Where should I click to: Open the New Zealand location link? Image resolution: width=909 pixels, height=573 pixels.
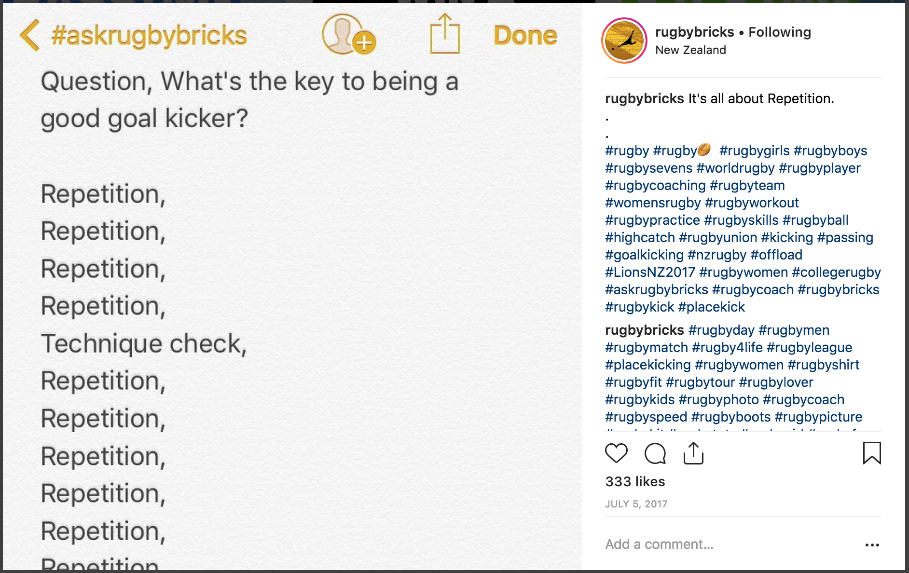point(690,50)
